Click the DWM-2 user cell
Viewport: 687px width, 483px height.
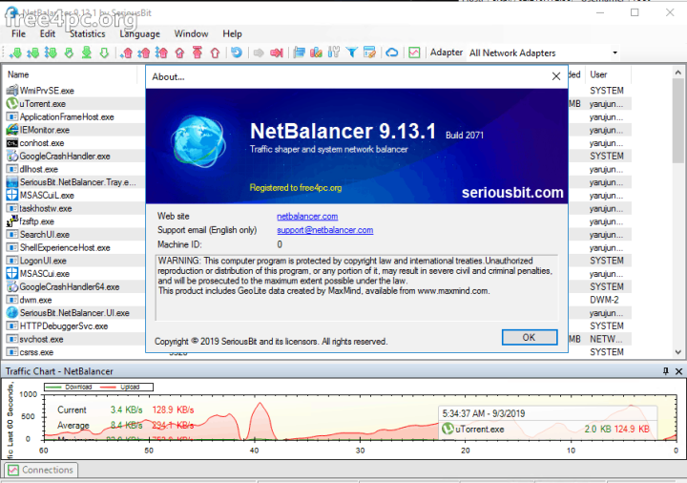(x=604, y=300)
